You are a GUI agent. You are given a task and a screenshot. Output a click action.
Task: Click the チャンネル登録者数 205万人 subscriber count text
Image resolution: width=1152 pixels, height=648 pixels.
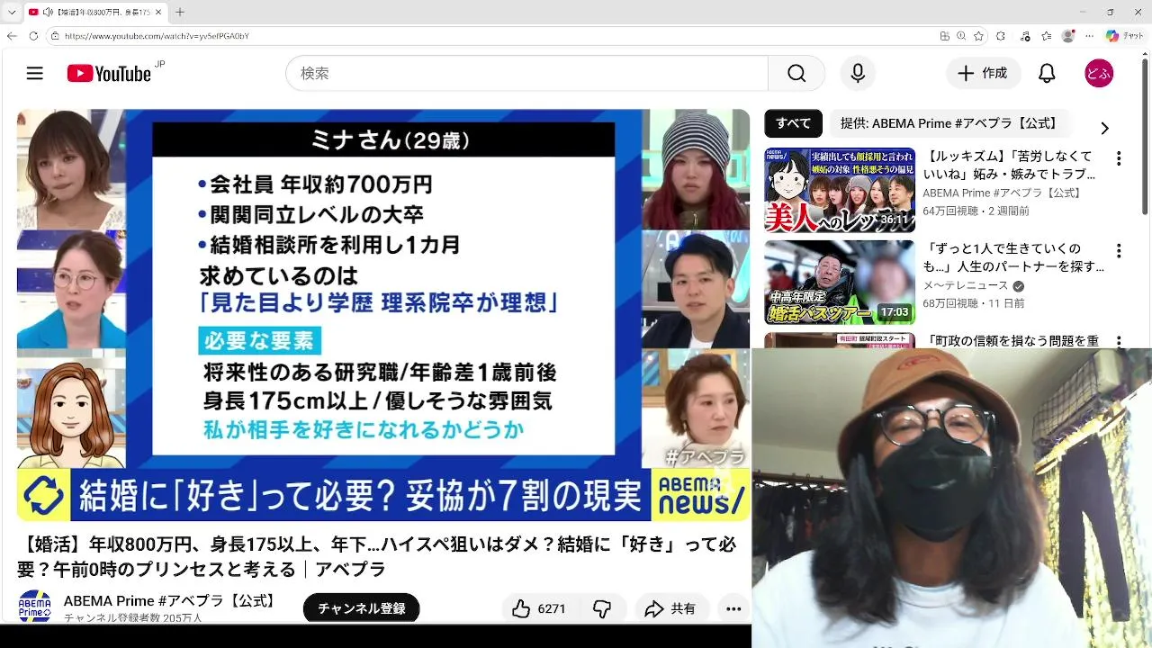(x=133, y=617)
